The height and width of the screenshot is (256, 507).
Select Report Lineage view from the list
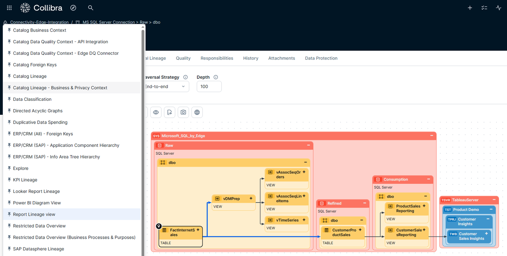[34, 214]
